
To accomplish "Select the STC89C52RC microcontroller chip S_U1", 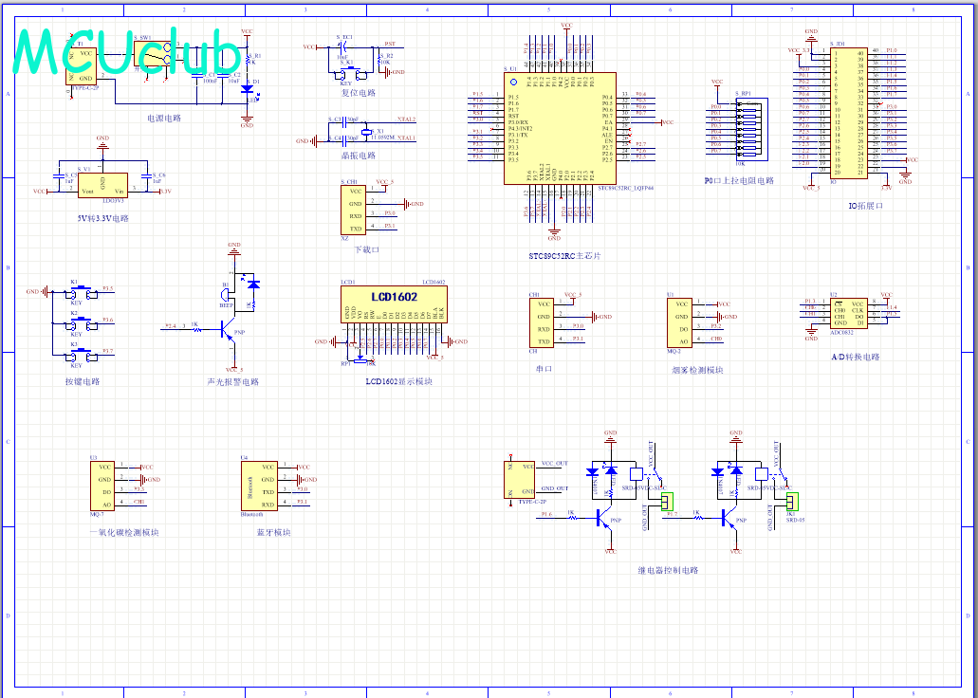I will click(560, 128).
